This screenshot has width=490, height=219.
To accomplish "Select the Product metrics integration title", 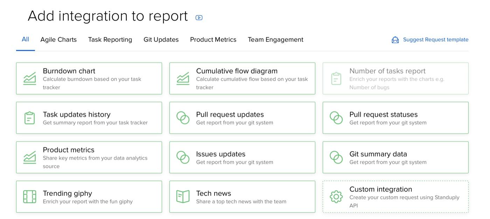I will [69, 150].
